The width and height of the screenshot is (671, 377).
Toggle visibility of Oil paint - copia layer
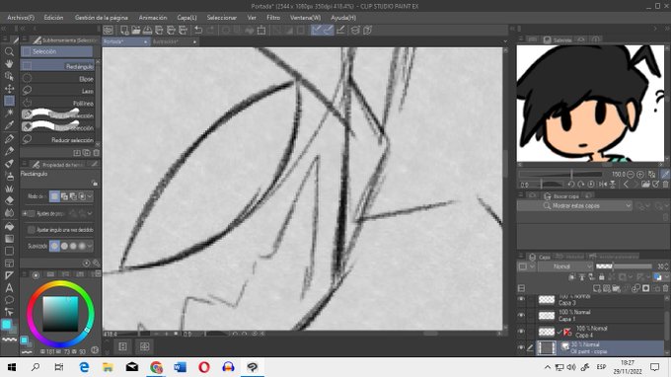pos(521,348)
